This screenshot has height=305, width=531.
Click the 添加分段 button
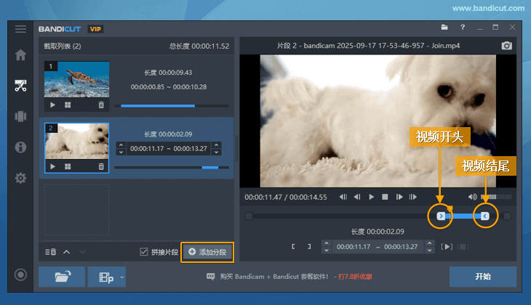[x=207, y=252]
